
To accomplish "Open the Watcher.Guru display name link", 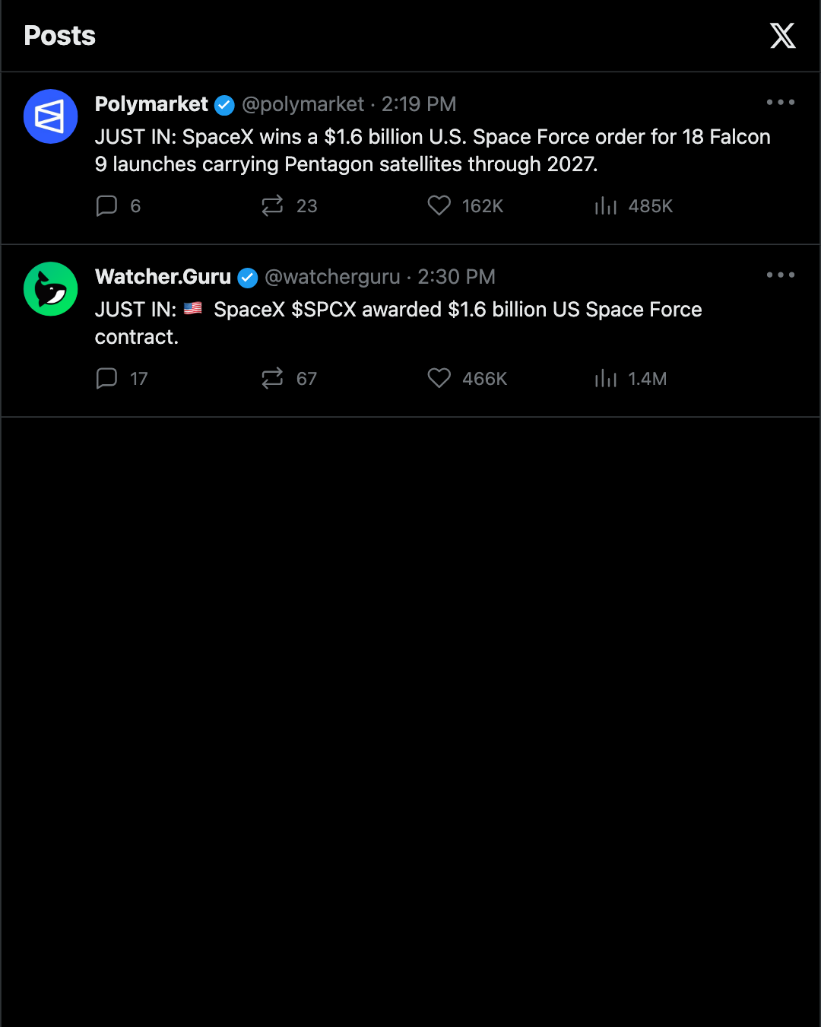I will tap(163, 277).
